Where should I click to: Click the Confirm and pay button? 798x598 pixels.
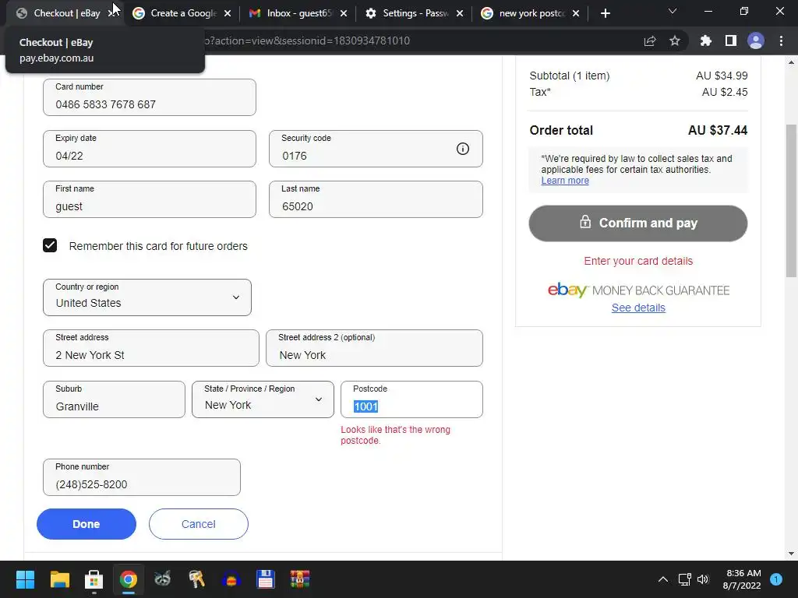[x=638, y=223]
